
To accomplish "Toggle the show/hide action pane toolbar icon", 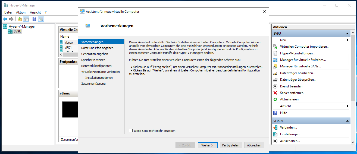I will 41,19.
